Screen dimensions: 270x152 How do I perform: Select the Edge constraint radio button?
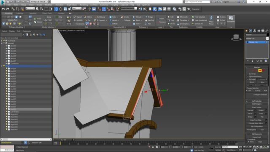tap(257, 142)
